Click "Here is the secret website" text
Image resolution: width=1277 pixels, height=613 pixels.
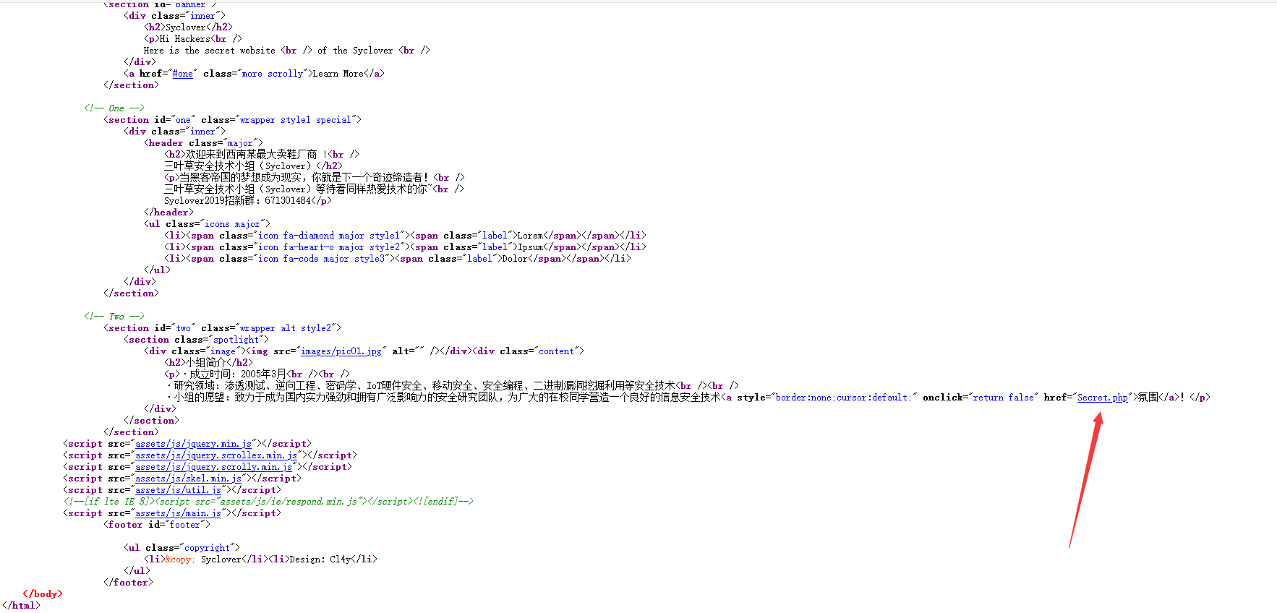click(209, 51)
